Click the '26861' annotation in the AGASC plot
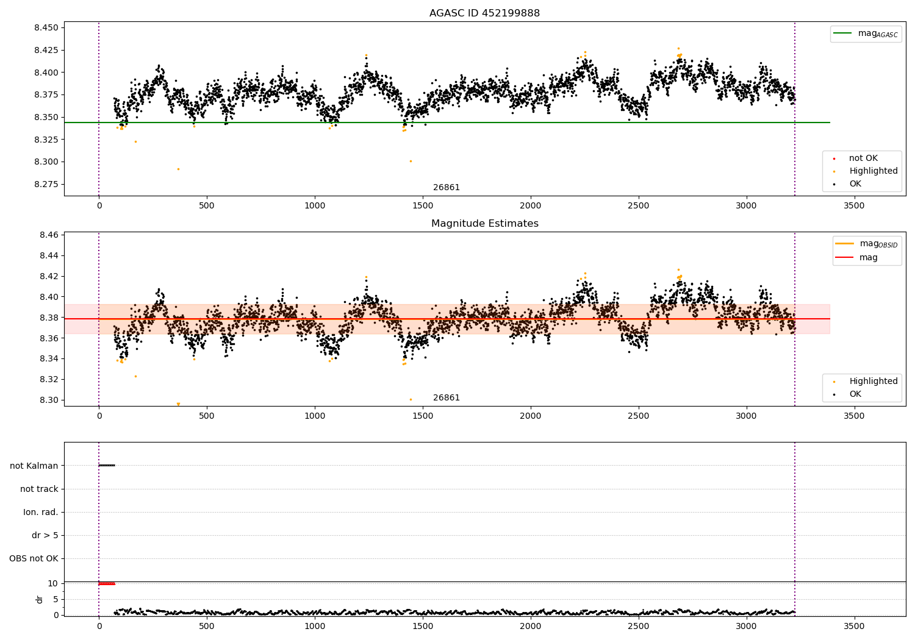The height and width of the screenshot is (640, 915). coord(447,188)
